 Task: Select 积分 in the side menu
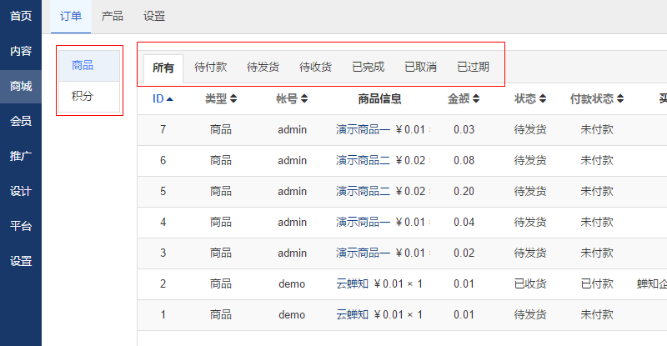[83, 96]
